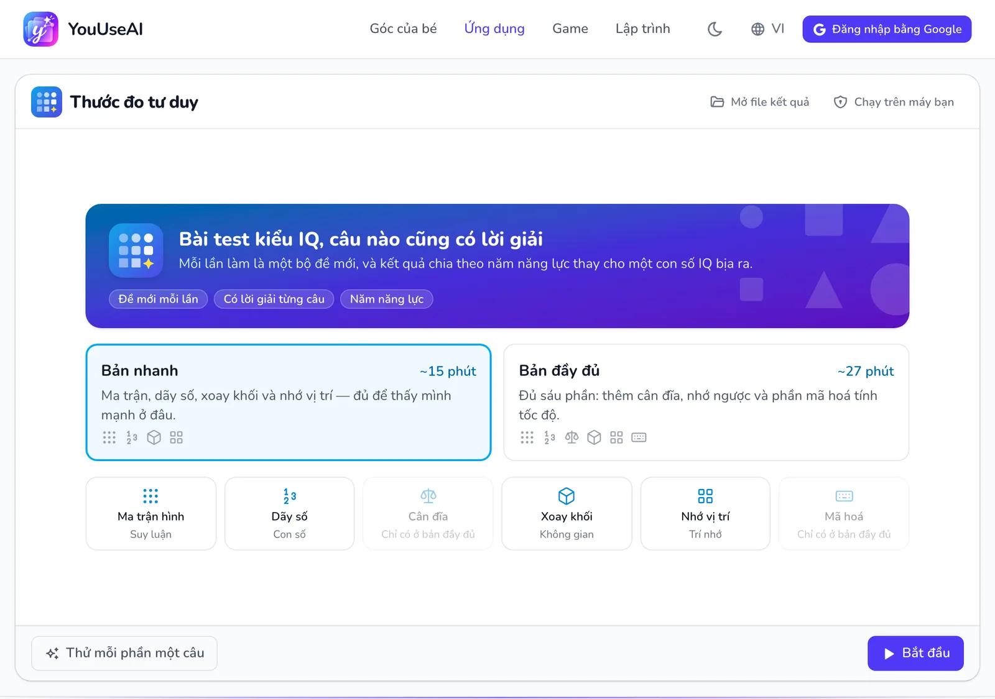Click the ~15 phút duration text
This screenshot has width=995, height=699.
tap(448, 371)
